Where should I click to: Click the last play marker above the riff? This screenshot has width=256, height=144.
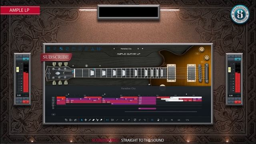click(186, 94)
